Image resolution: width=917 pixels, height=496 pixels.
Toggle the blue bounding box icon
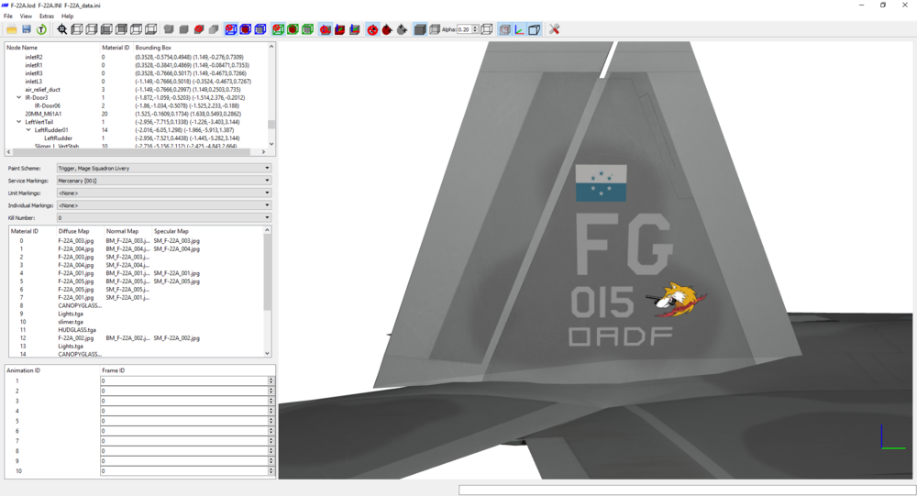tap(260, 29)
